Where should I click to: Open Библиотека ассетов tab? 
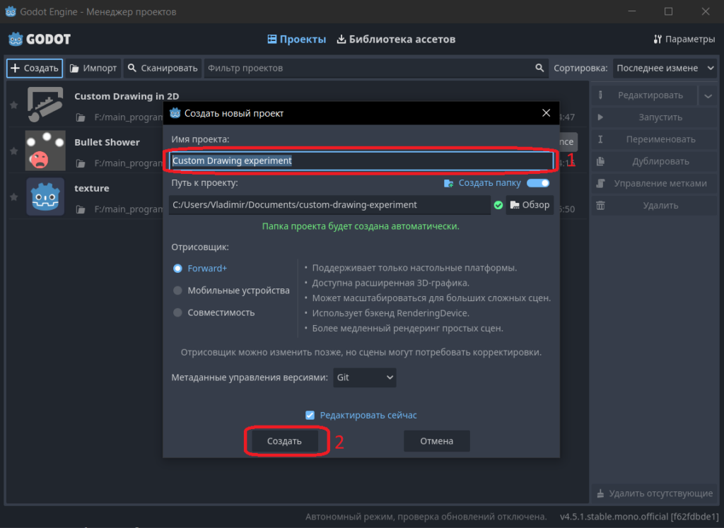(x=396, y=40)
